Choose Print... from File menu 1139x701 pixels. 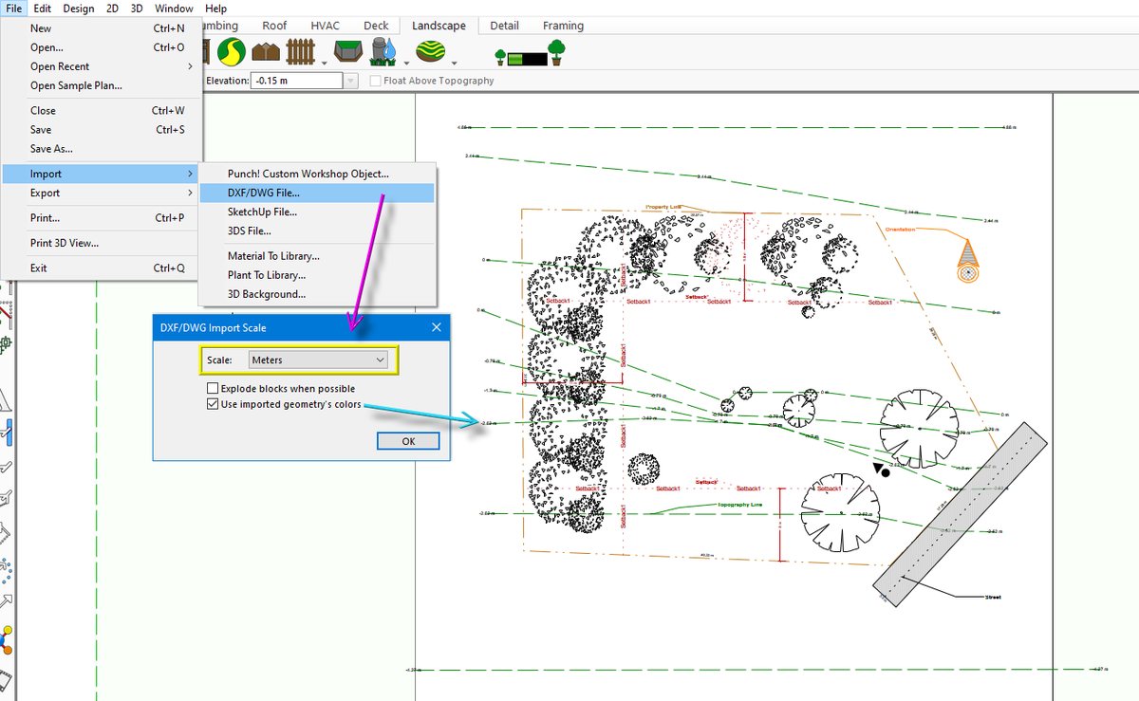point(101,217)
